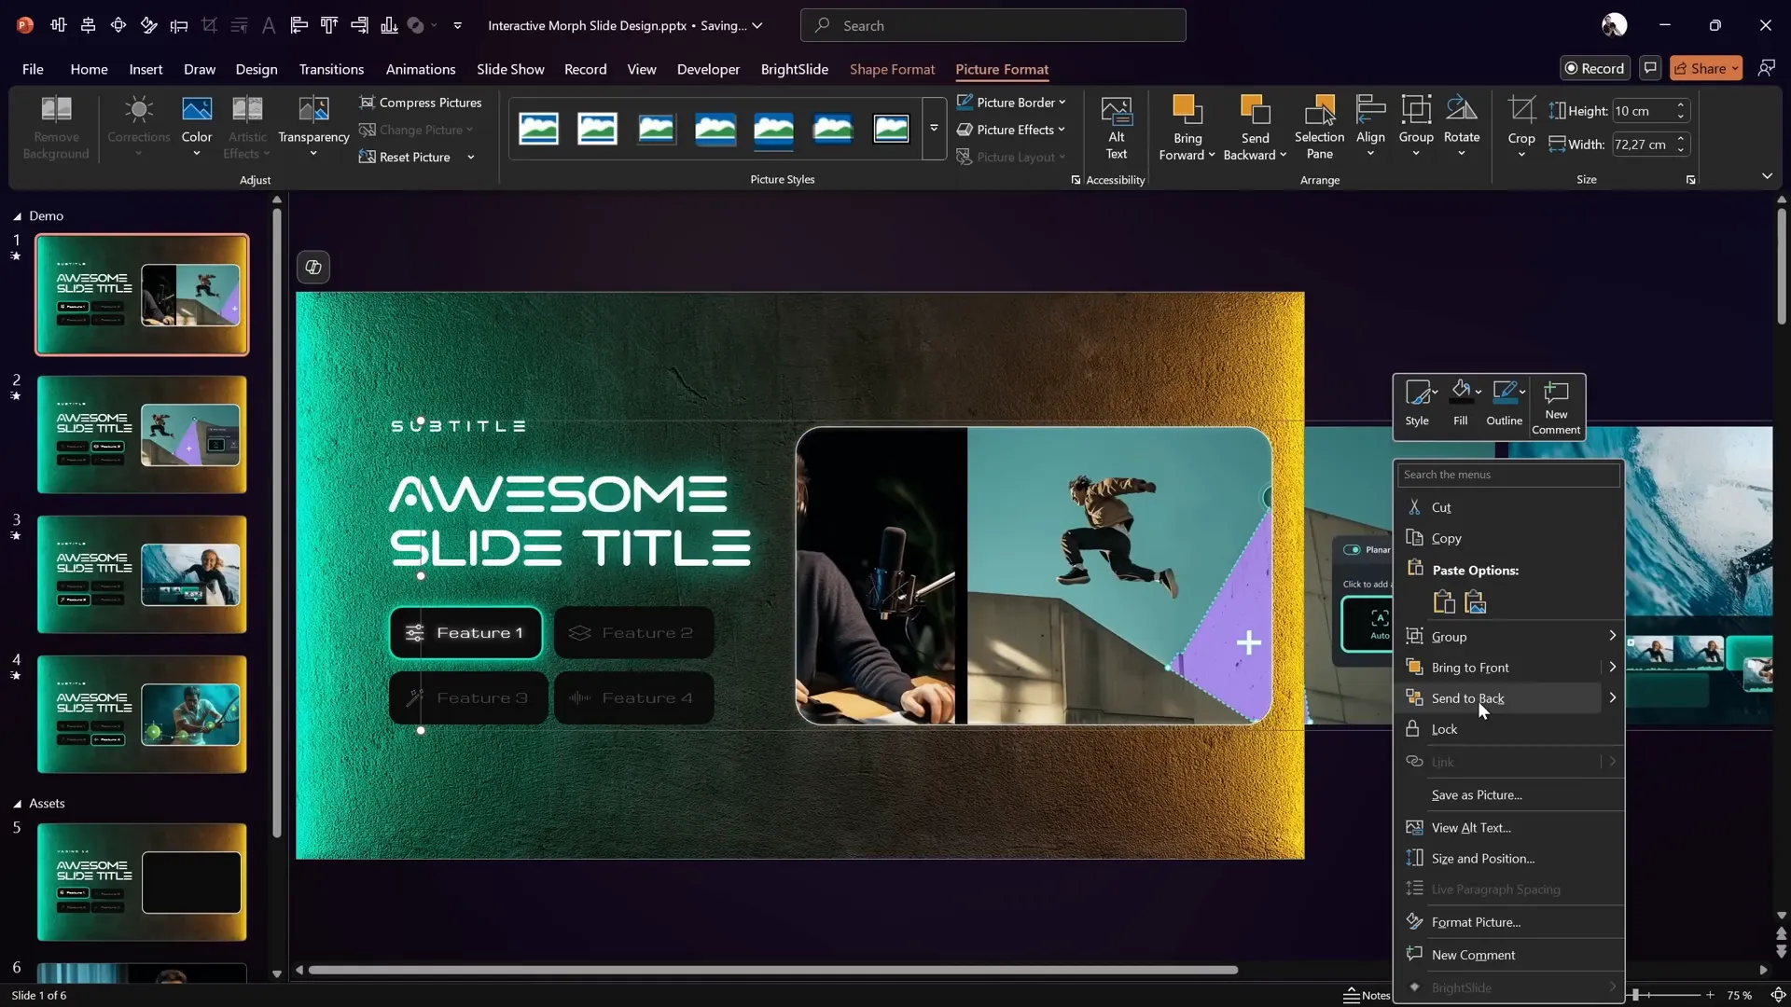
Task: Open Reset Picture dropdown arrow
Action: coord(471,157)
